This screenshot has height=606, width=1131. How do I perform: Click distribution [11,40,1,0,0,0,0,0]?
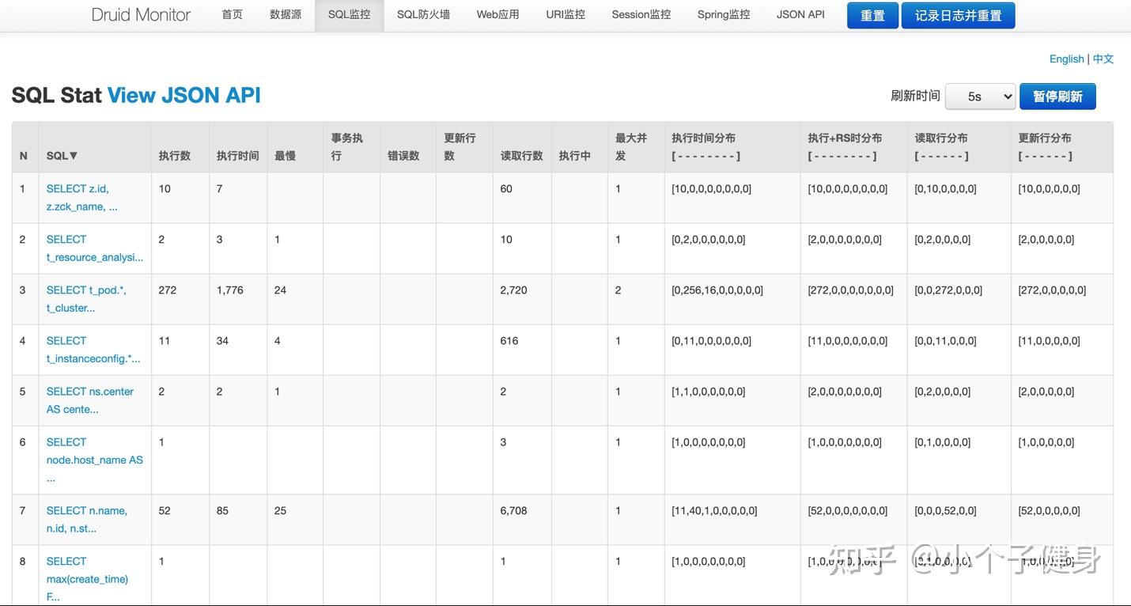point(714,511)
